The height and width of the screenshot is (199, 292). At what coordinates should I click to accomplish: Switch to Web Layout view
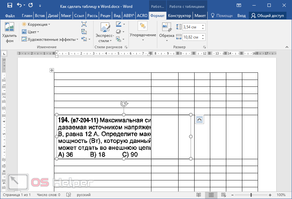(x=224, y=195)
